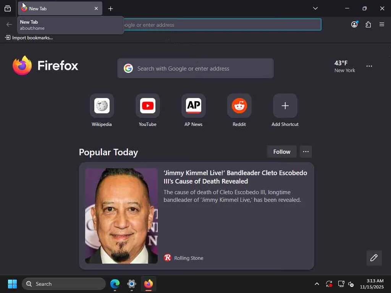Click the taskbar Search box
This screenshot has width=391, height=293.
(x=64, y=284)
